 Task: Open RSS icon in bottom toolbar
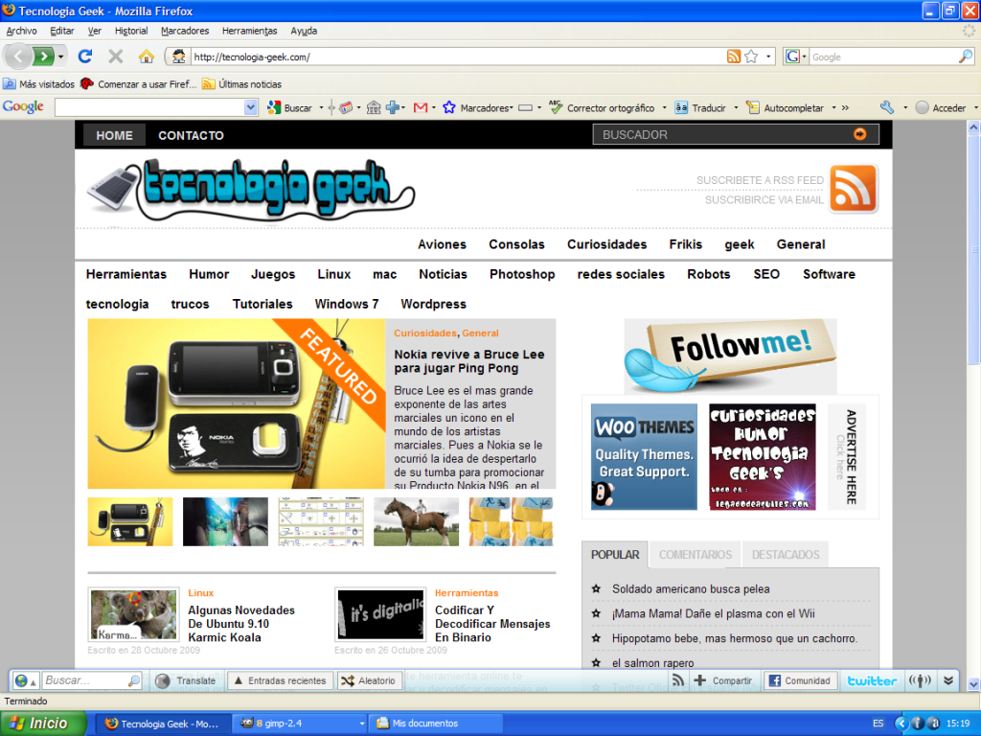[x=678, y=680]
